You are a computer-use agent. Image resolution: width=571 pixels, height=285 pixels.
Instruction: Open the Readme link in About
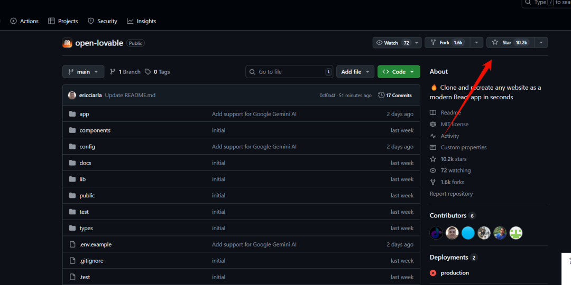[x=445, y=113]
